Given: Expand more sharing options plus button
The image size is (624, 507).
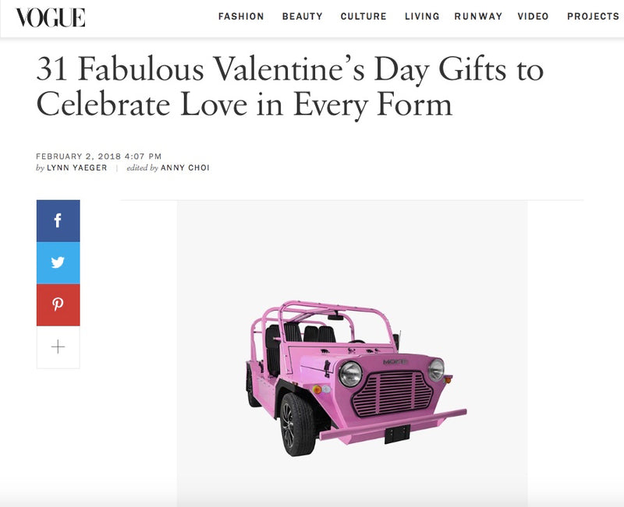Looking at the screenshot, I should pos(58,347).
